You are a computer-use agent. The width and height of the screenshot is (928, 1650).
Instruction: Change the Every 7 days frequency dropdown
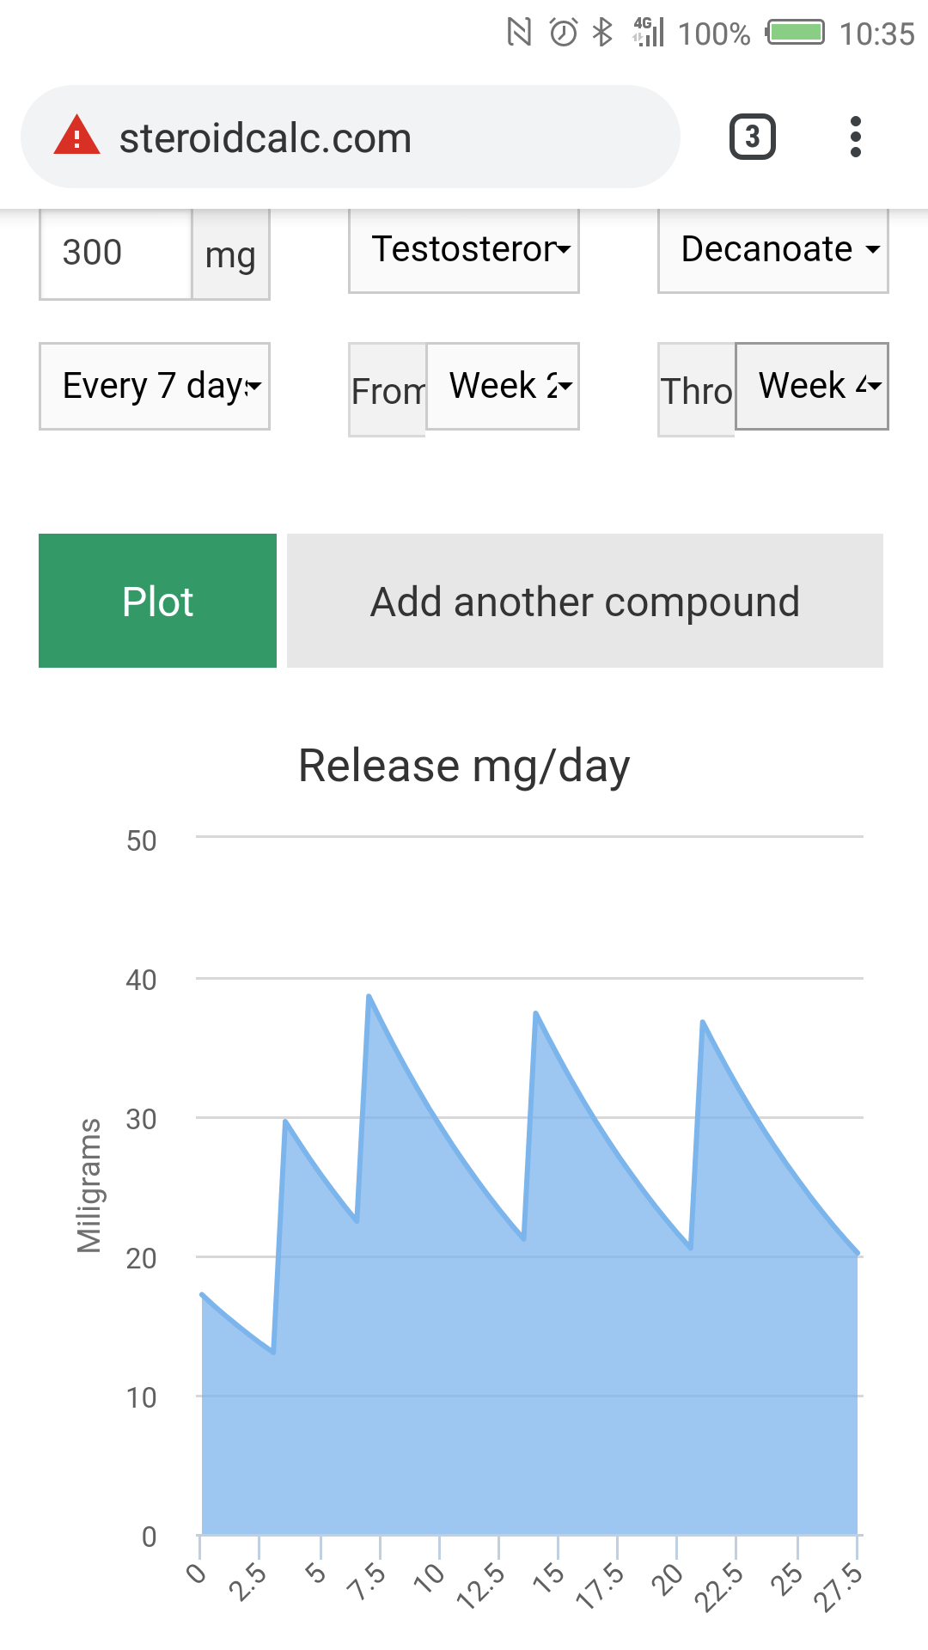[155, 386]
